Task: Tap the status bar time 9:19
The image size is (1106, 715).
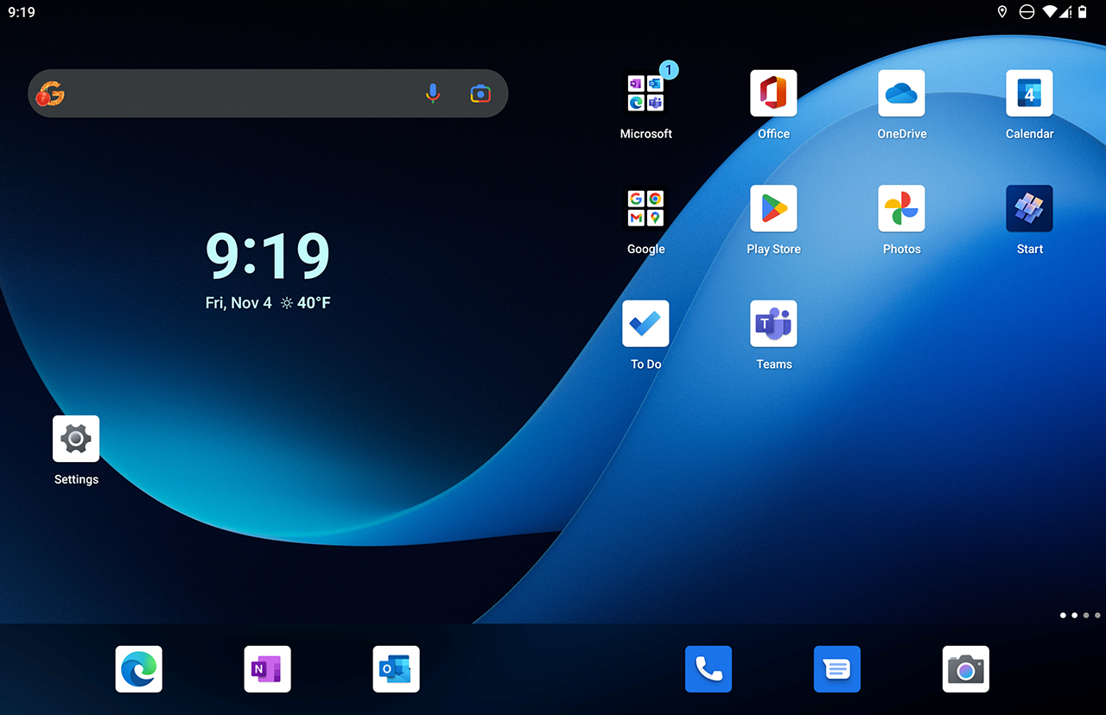Action: tap(22, 13)
